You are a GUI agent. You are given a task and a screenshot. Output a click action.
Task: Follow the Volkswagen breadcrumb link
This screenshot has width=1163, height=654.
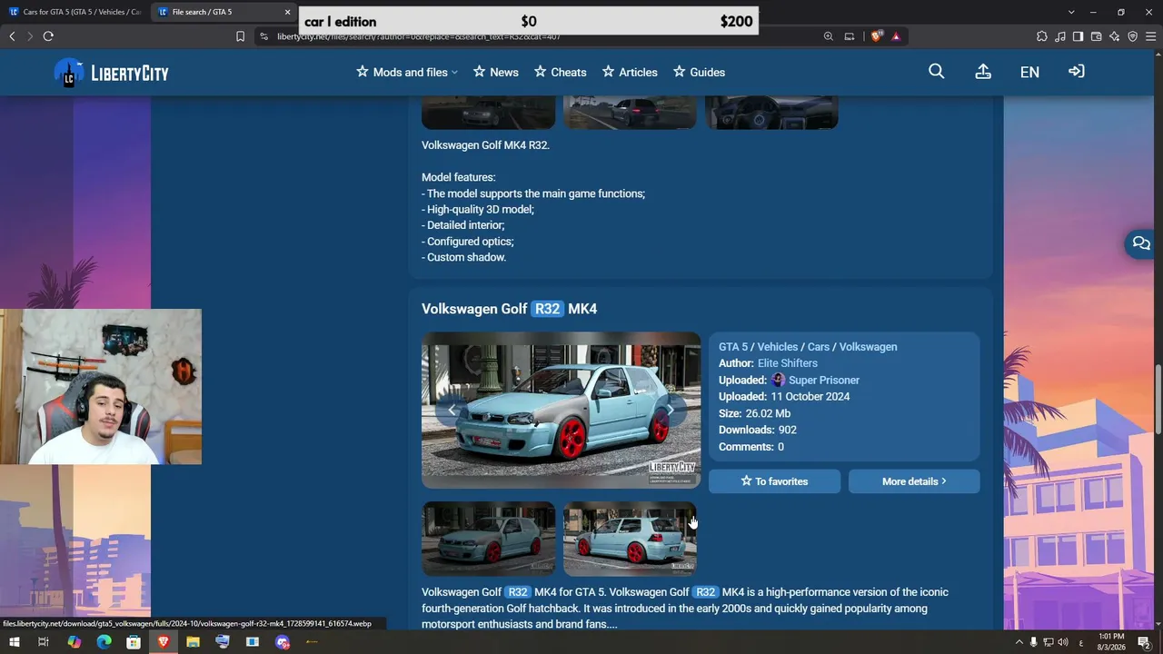[868, 347]
